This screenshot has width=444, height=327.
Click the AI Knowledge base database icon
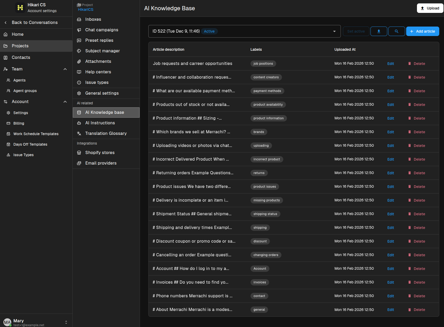point(79,113)
